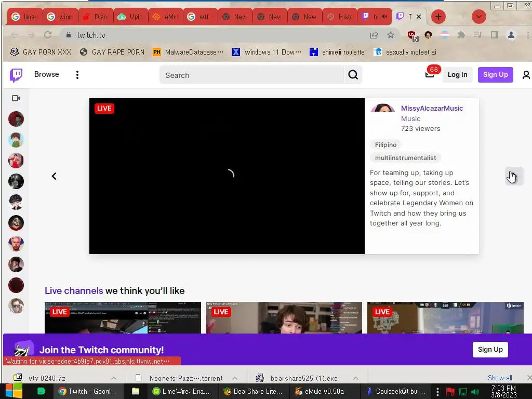The width and height of the screenshot is (532, 399).
Task: Go to previous carousel stream arrow
Action: pyautogui.click(x=54, y=176)
